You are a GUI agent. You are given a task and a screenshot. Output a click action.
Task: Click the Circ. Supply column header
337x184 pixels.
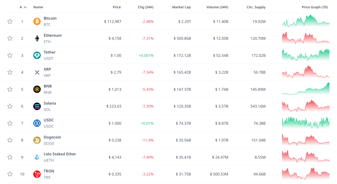[x=256, y=7]
